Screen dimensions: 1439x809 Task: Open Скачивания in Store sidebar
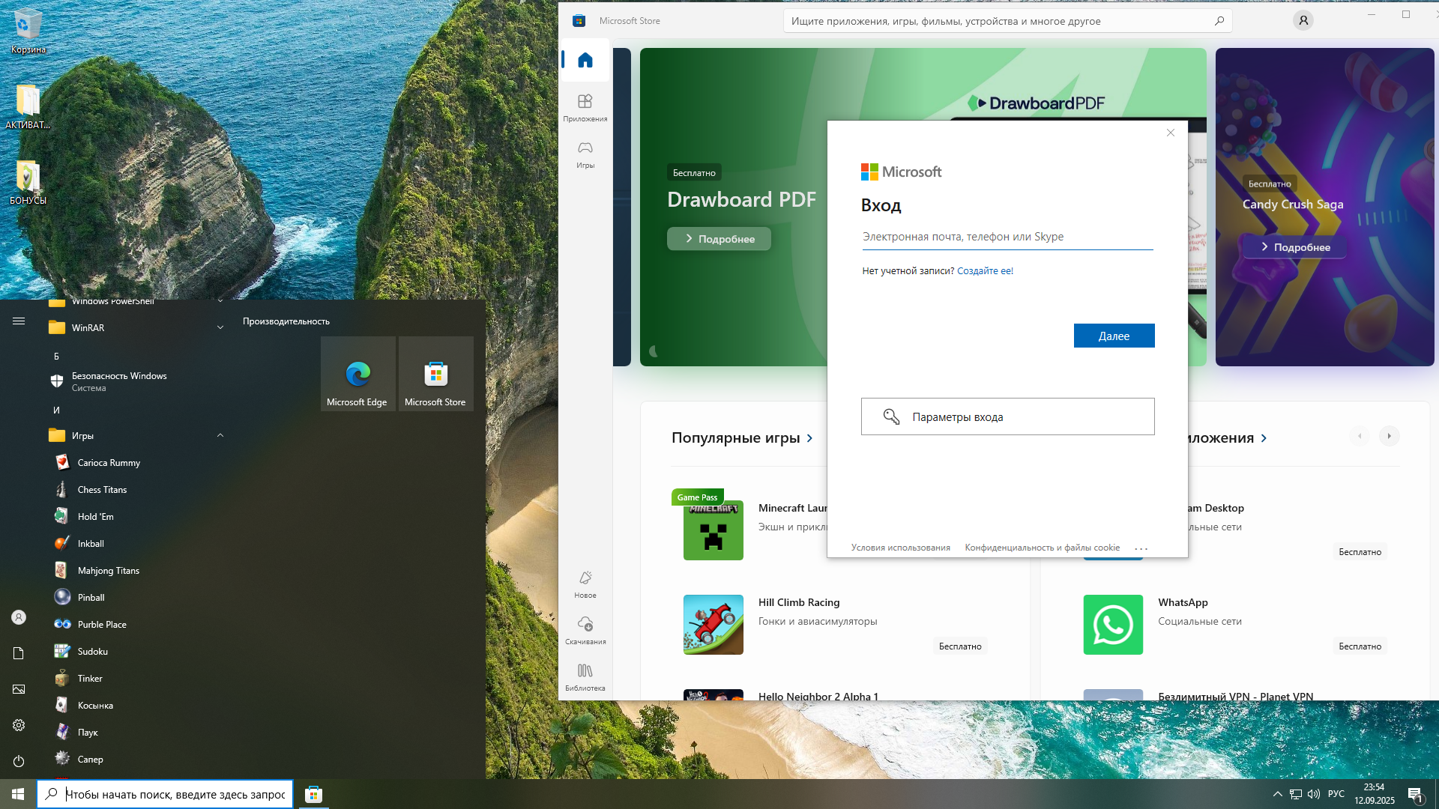point(585,631)
